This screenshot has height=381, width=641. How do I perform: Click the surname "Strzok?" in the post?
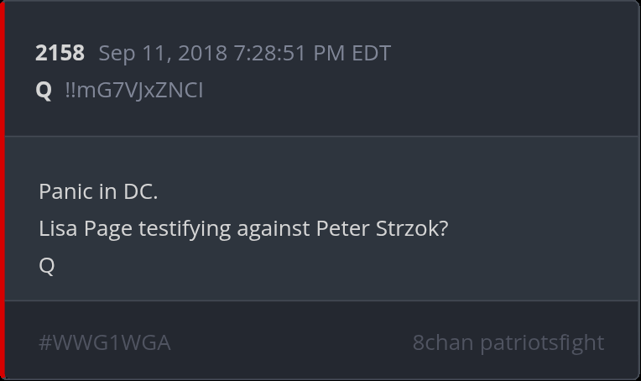409,228
